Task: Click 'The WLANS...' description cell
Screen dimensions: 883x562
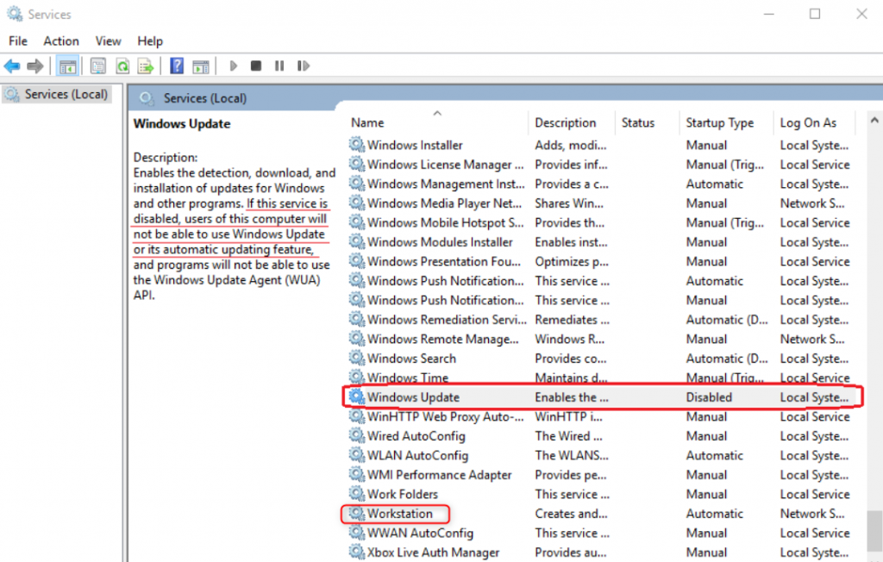Action: click(572, 455)
